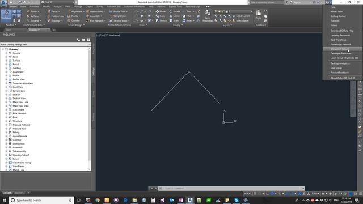Open the application menu A button
Image resolution: width=363 pixels, height=204 pixels.
(x=3, y=3)
